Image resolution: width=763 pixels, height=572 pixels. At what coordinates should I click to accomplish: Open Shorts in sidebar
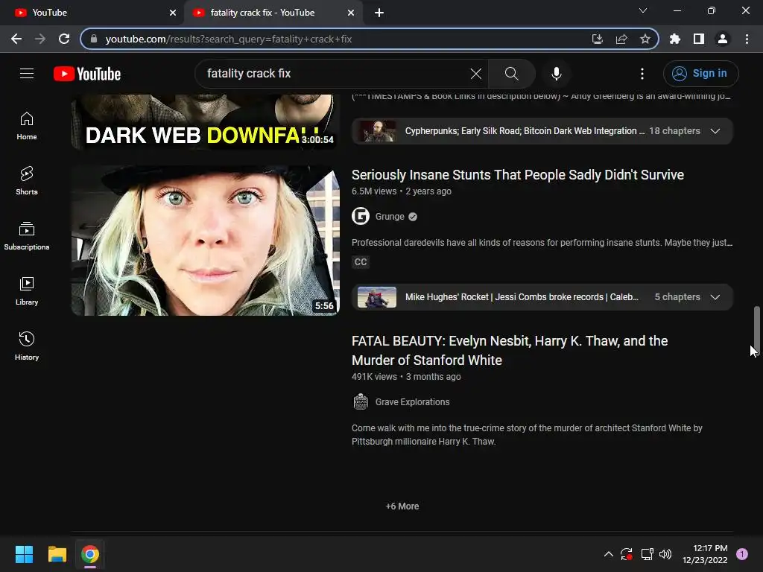27,181
